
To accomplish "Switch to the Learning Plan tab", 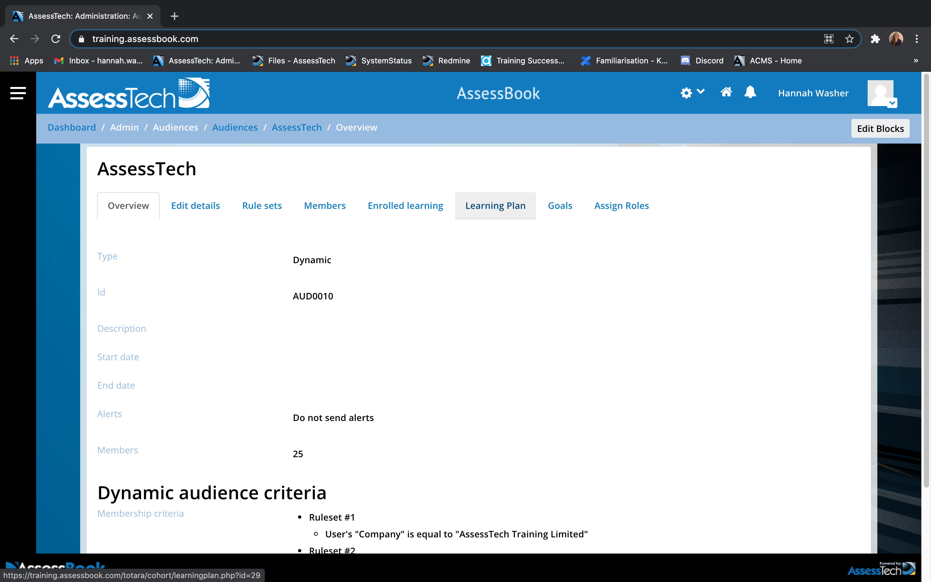I will [x=495, y=206].
